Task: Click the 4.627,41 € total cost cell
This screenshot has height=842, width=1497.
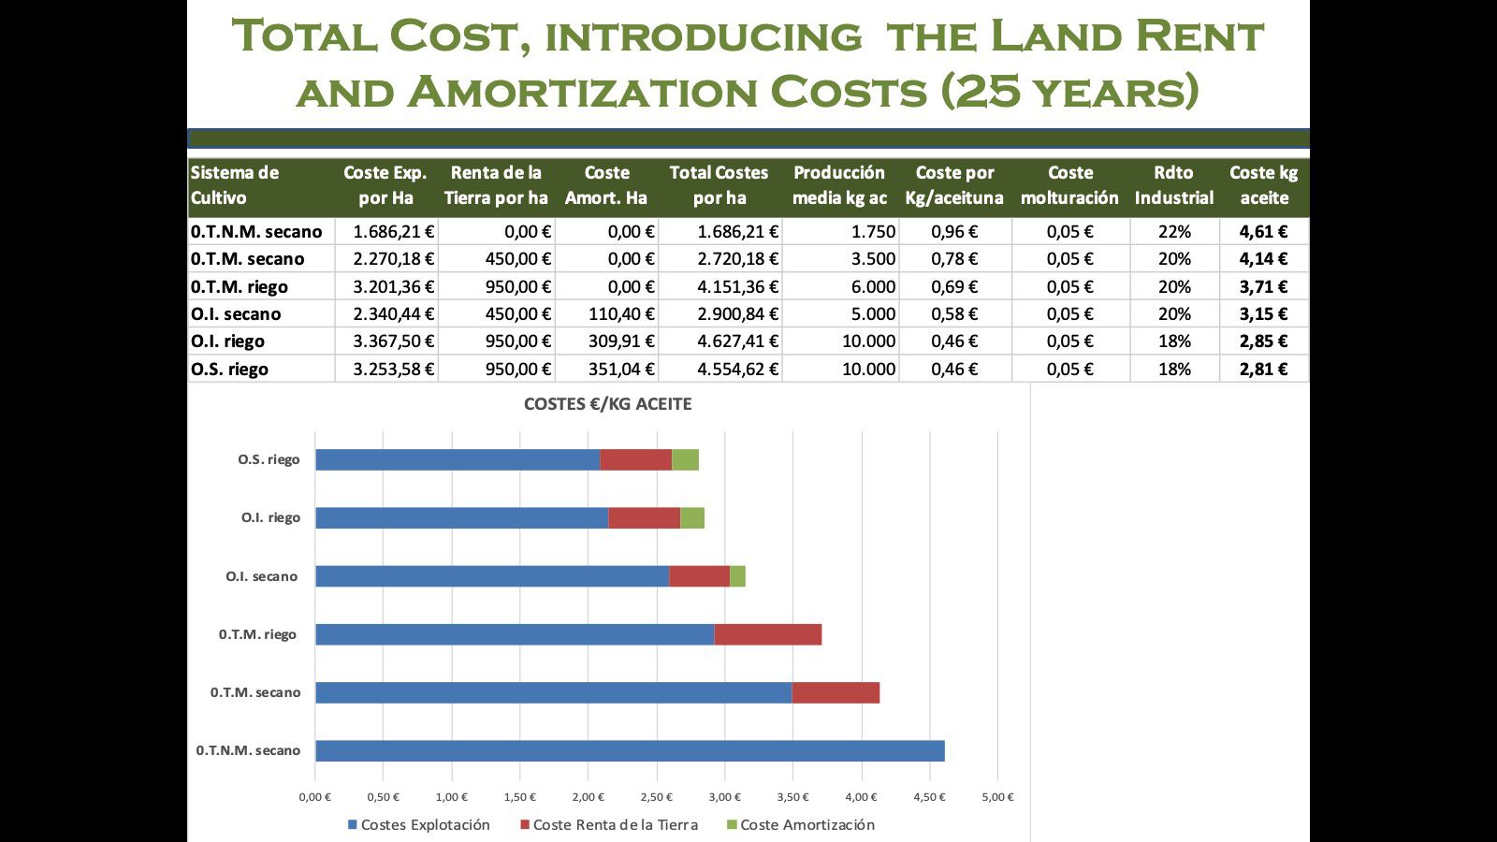Action: (737, 341)
